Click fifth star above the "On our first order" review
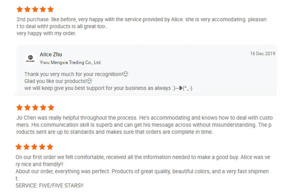This screenshot has height=196, width=290. (50, 147)
